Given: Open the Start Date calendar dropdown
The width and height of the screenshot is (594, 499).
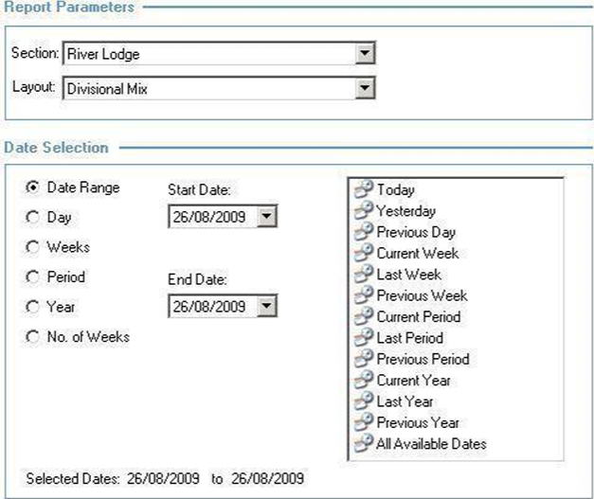Looking at the screenshot, I should click(267, 218).
